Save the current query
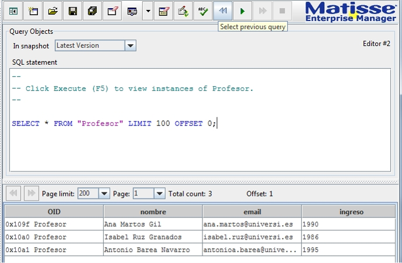 tap(72, 11)
